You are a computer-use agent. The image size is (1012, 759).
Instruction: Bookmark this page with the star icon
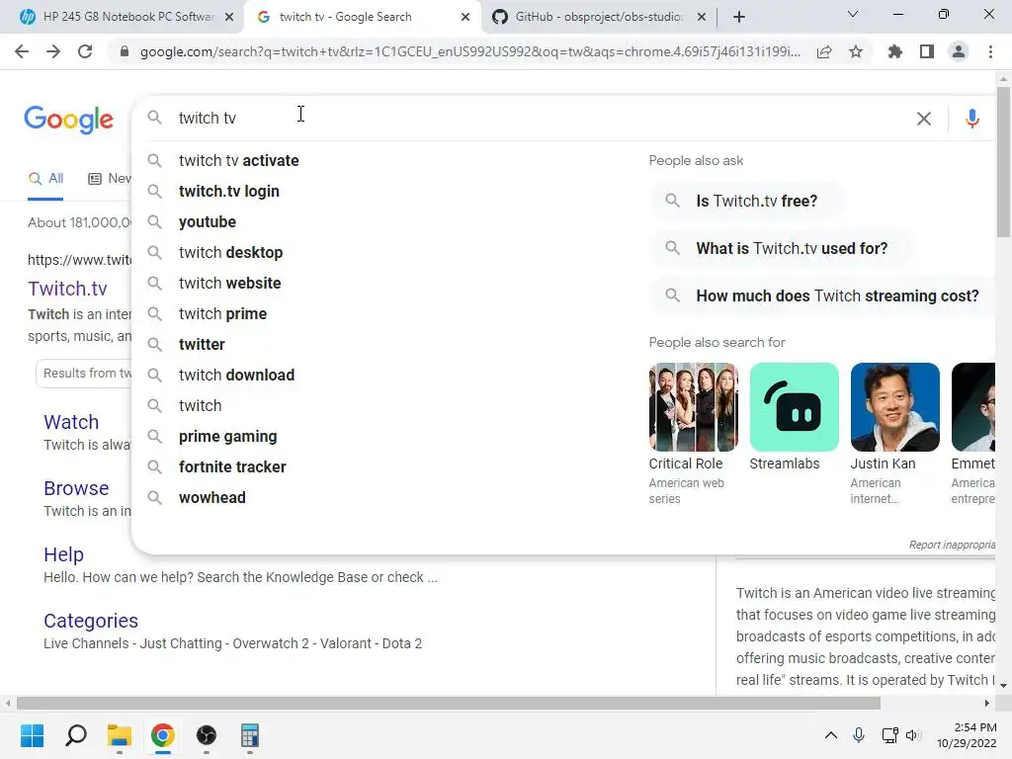pos(856,51)
